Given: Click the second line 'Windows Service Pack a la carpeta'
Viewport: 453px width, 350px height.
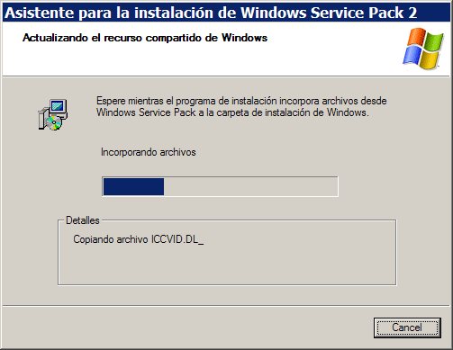Looking at the screenshot, I should [232, 112].
